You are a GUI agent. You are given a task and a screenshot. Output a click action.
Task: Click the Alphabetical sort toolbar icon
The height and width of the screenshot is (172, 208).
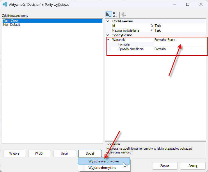(115, 14)
